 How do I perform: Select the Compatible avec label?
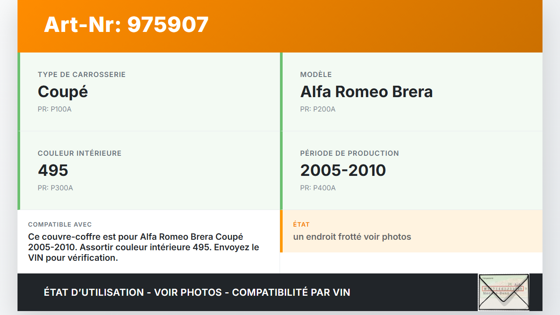click(60, 224)
